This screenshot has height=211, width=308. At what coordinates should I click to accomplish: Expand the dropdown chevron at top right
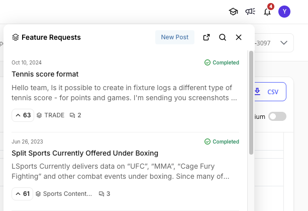(284, 43)
